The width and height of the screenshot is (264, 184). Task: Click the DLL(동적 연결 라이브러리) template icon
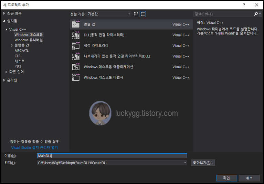click(76, 35)
